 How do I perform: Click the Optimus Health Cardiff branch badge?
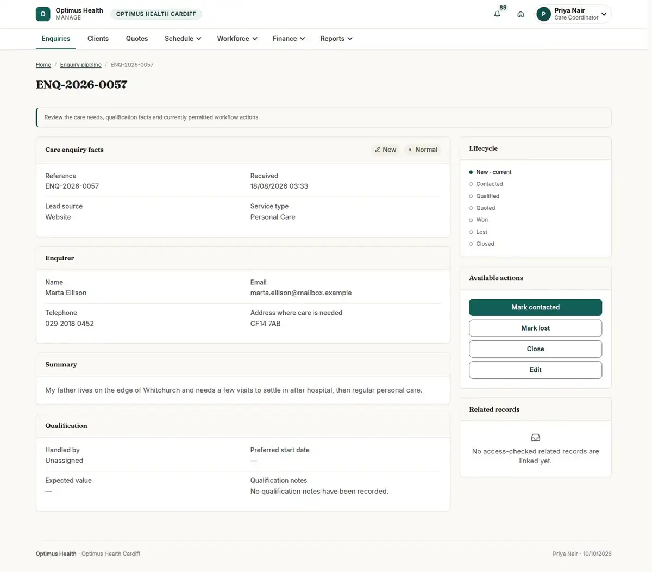156,14
